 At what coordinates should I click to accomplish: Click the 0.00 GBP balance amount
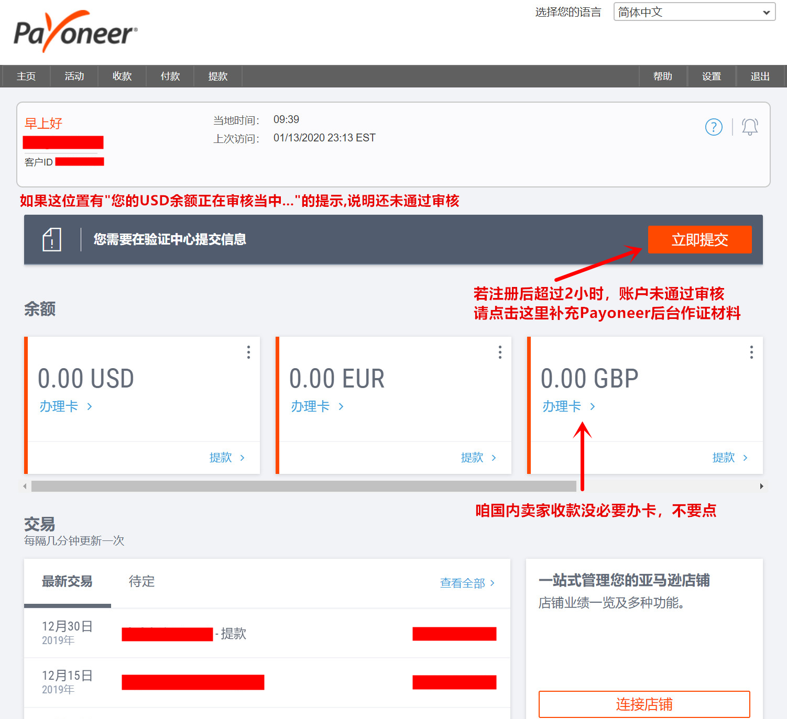589,379
